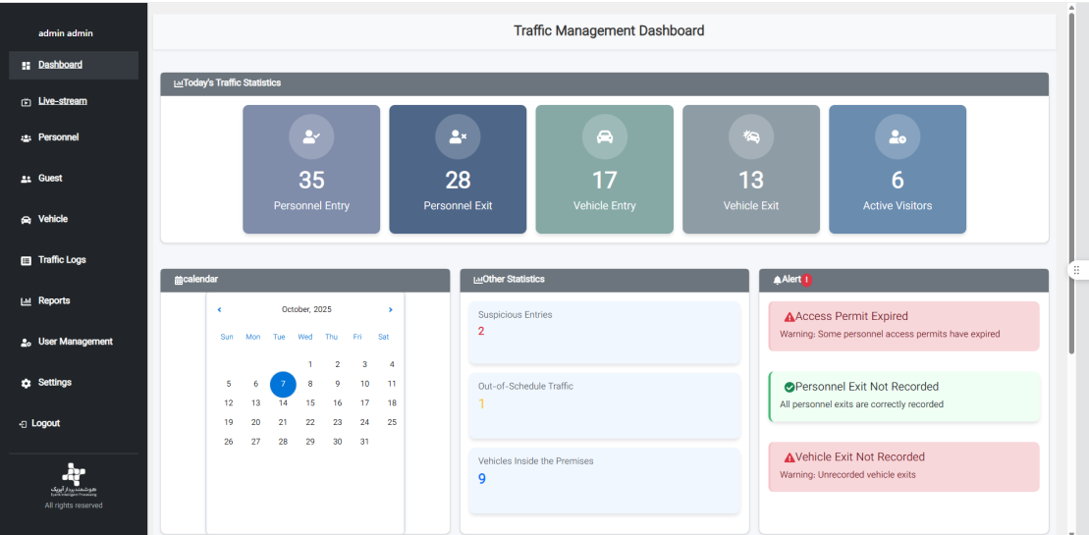Click the company logo in sidebar
The width and height of the screenshot is (1089, 535).
click(x=74, y=472)
